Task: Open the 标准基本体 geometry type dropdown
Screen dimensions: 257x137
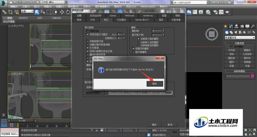Action: click(x=240, y=38)
